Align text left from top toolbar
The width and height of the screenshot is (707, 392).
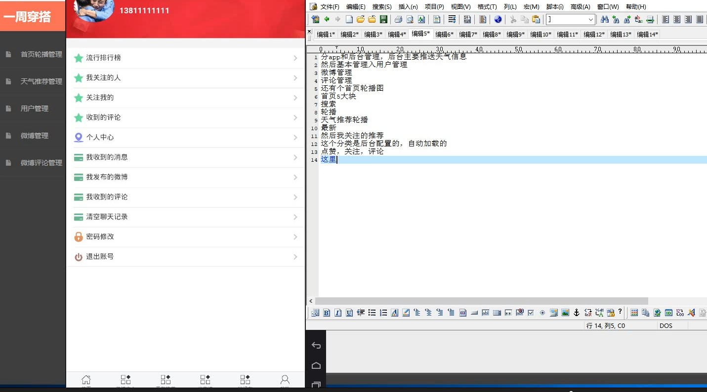665,20
